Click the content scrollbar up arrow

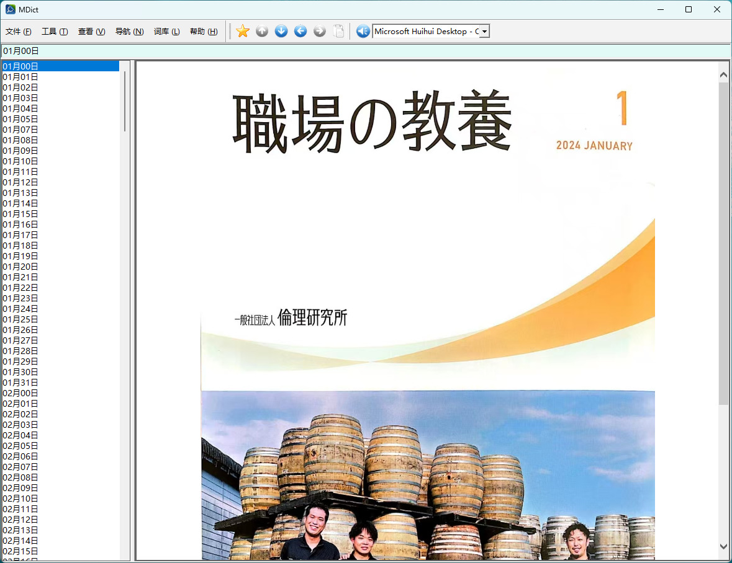click(723, 74)
